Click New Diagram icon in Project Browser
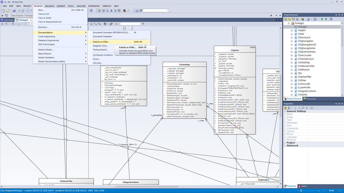This screenshot has height=193, width=344. (x=293, y=19)
